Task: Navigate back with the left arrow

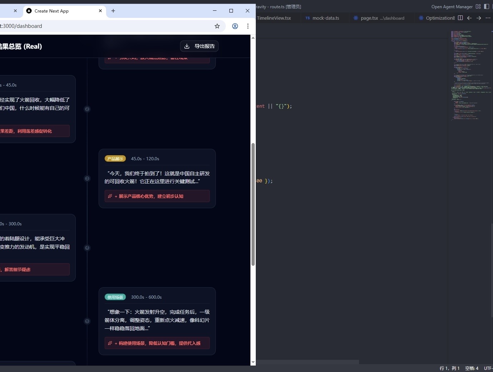Action: pyautogui.click(x=469, y=18)
